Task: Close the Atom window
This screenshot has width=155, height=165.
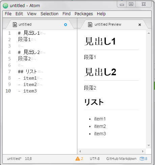Action: (x=144, y=4)
